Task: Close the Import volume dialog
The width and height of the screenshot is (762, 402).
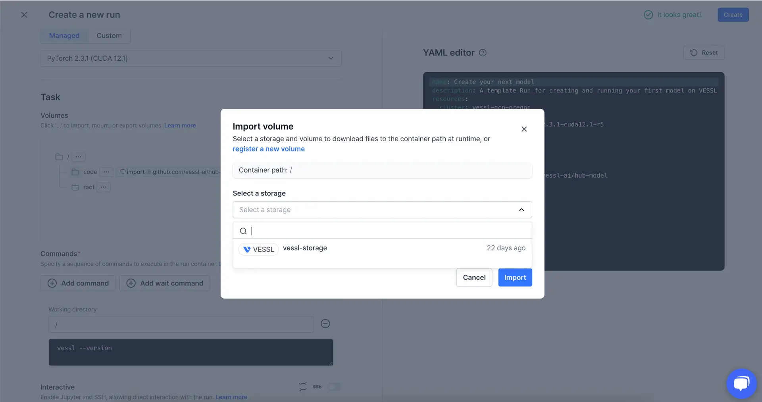Action: 524,129
